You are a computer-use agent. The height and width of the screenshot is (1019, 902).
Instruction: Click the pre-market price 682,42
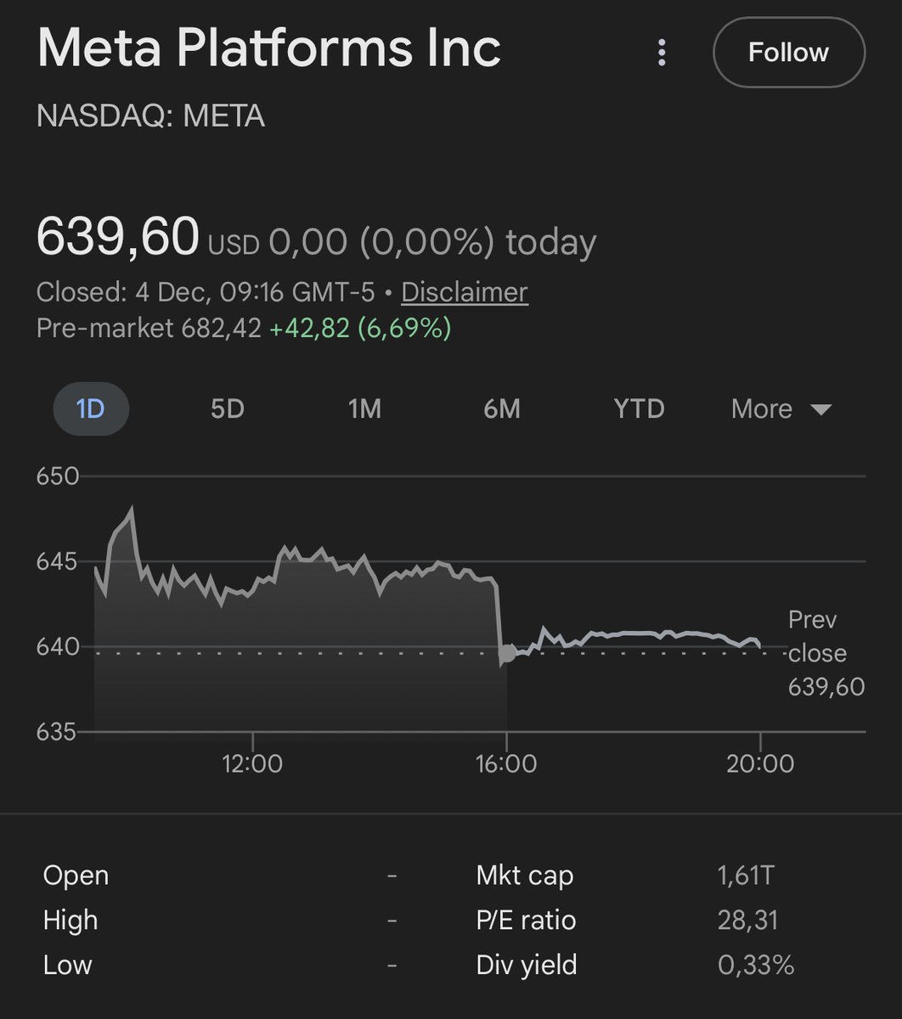221,328
